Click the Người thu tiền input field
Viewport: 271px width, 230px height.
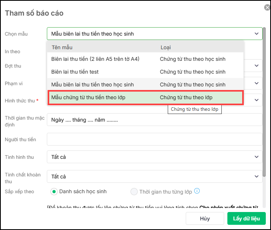(x=154, y=139)
